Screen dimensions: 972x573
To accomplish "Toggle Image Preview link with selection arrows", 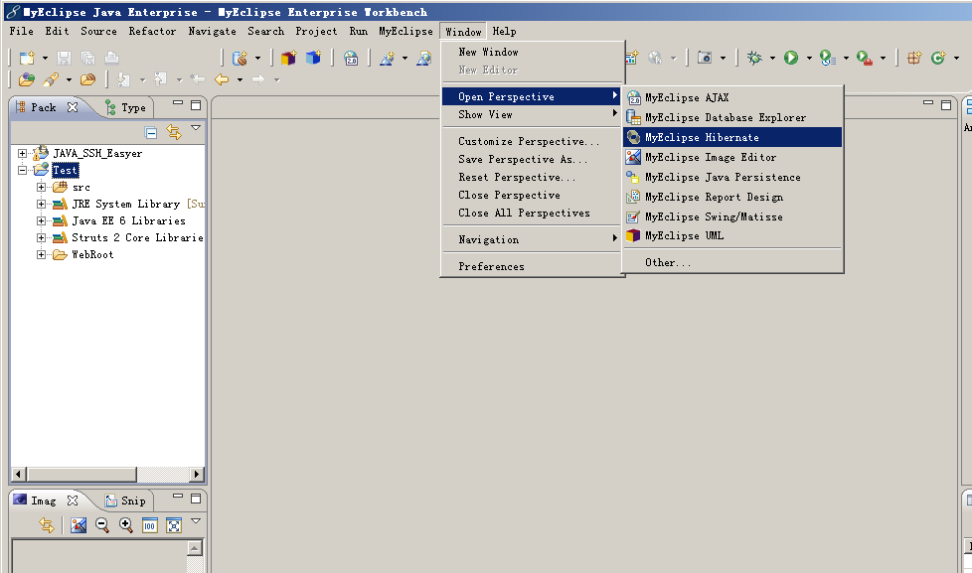I will 46,525.
